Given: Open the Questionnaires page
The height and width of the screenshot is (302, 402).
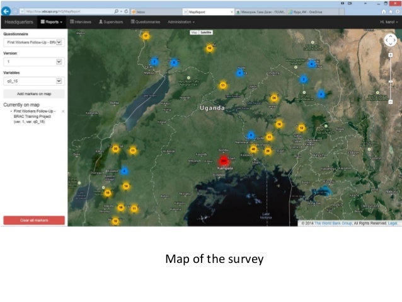Looking at the screenshot, I should (x=145, y=22).
